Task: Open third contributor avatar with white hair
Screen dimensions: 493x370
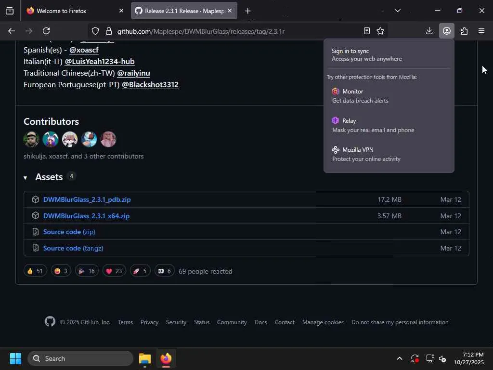Action: [70, 139]
